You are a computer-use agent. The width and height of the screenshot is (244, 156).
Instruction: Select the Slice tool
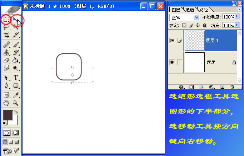click(x=16, y=35)
